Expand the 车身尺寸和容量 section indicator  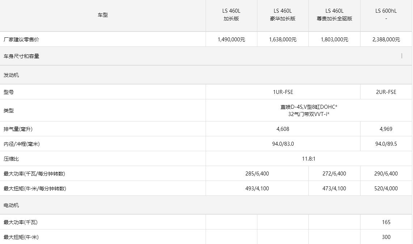pyautogui.click(x=402, y=56)
